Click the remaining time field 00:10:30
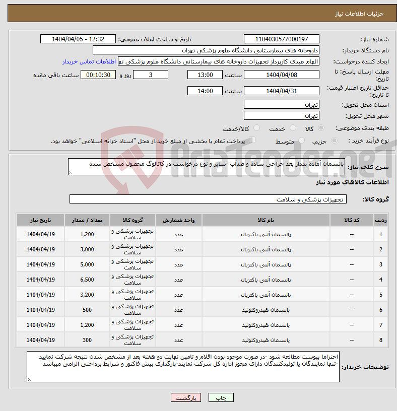The width and height of the screenshot is (397, 411). [x=98, y=75]
